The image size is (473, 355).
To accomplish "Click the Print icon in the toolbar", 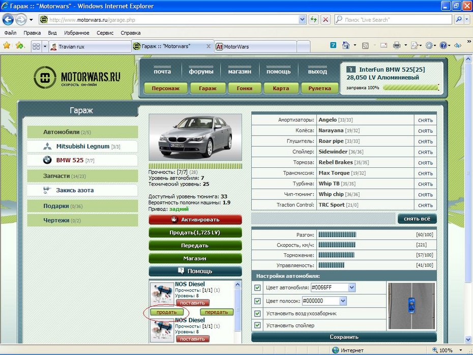I will coord(397,46).
